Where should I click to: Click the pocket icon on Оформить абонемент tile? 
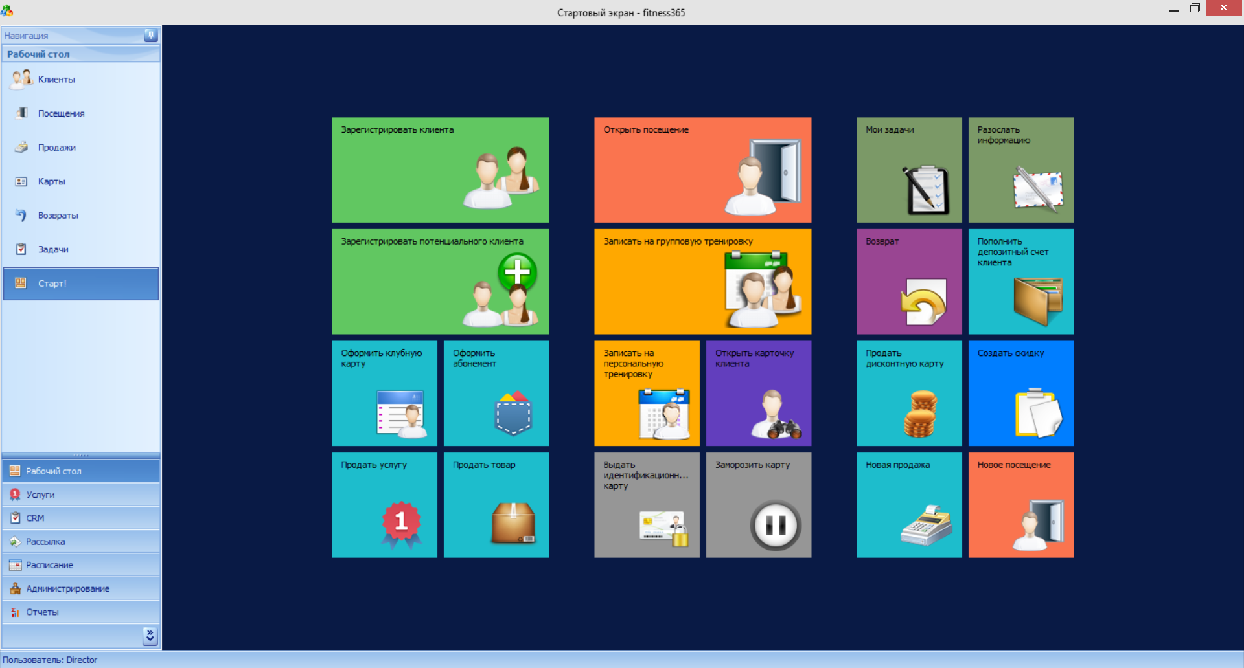pyautogui.click(x=513, y=413)
